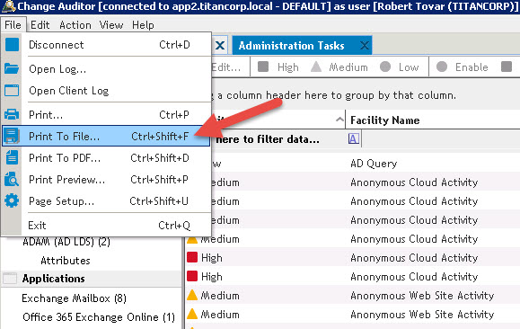Select Print Preview... menu entry

tap(106, 179)
